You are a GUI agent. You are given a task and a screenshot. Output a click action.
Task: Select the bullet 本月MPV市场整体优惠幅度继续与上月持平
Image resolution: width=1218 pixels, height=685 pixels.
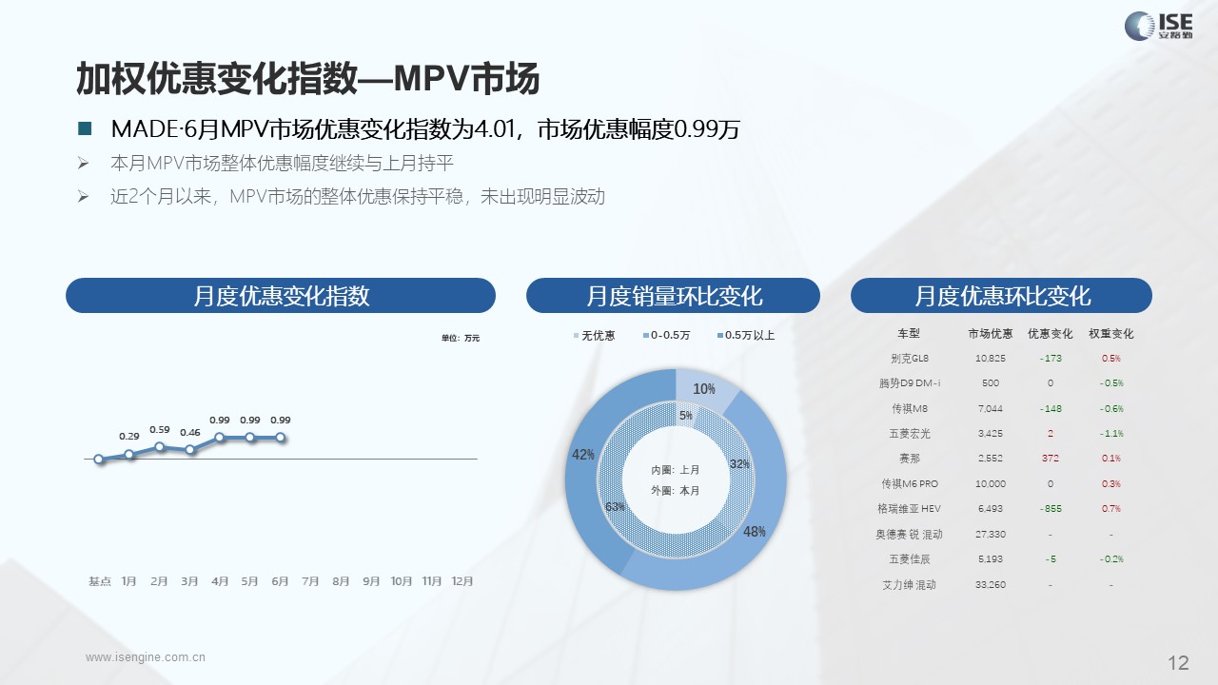click(282, 163)
